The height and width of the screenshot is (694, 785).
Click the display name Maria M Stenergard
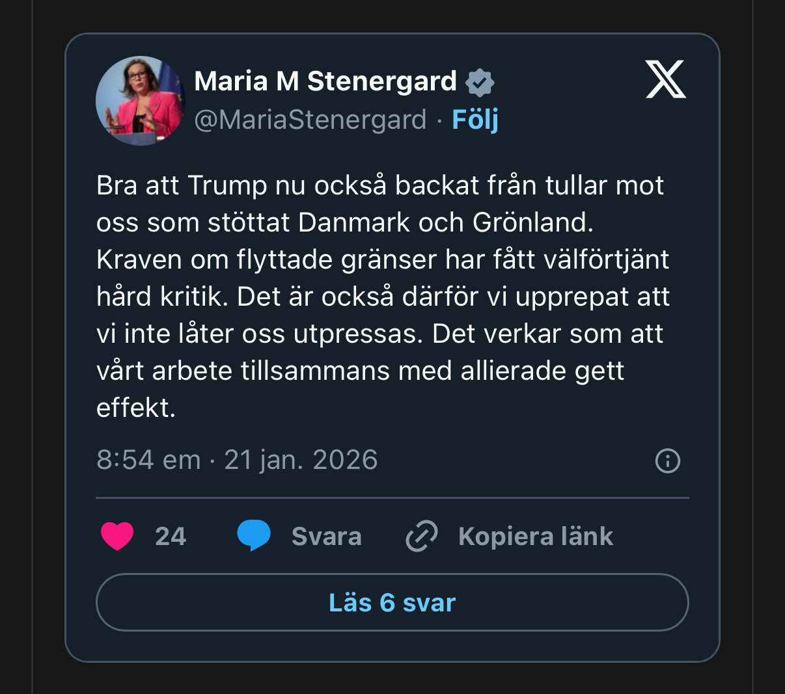[325, 82]
